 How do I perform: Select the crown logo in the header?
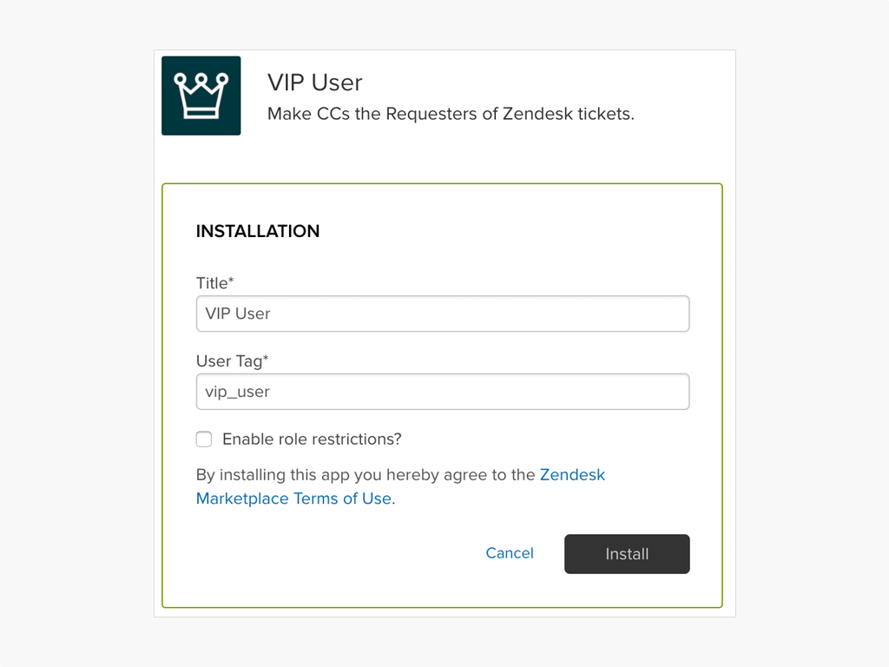point(201,96)
